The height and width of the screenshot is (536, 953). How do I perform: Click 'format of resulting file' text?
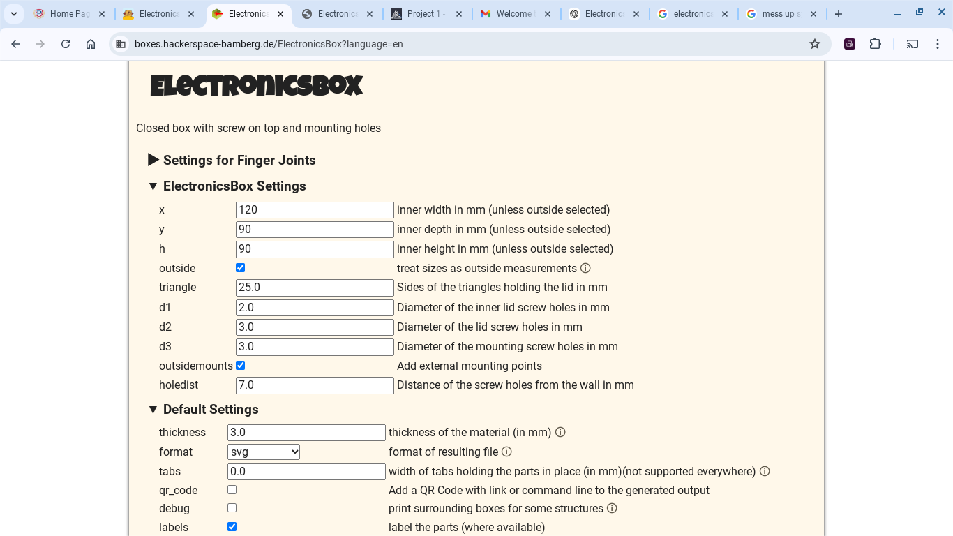coord(443,452)
